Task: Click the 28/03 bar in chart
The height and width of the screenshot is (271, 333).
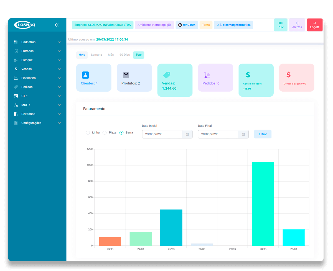Action: tap(263, 204)
